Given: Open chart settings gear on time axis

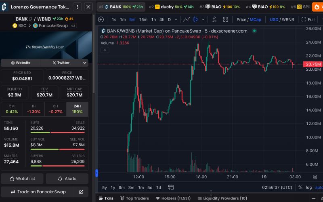Looking at the screenshot, I should (315, 177).
